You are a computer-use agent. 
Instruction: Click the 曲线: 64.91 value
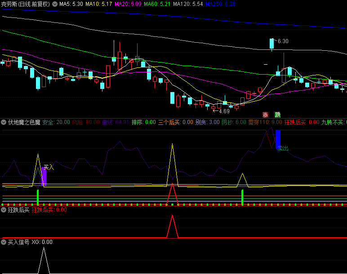pos(116,122)
